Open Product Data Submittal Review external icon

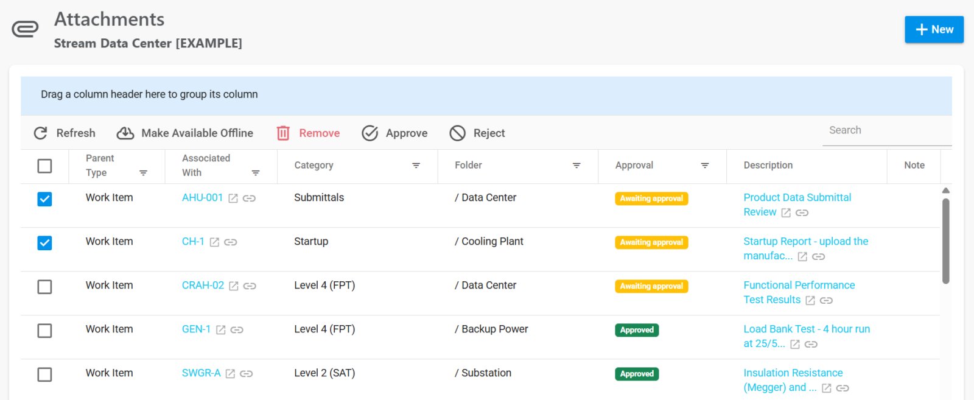pos(786,213)
